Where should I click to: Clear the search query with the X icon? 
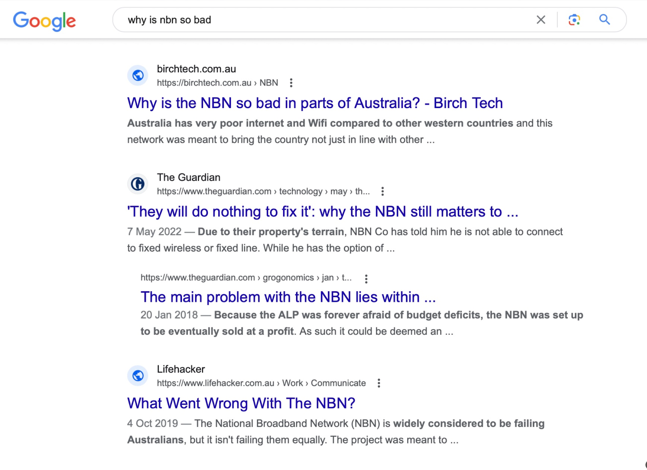541,20
